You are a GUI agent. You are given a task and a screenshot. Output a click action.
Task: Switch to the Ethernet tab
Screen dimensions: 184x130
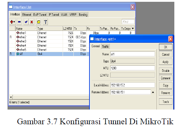point(26,15)
